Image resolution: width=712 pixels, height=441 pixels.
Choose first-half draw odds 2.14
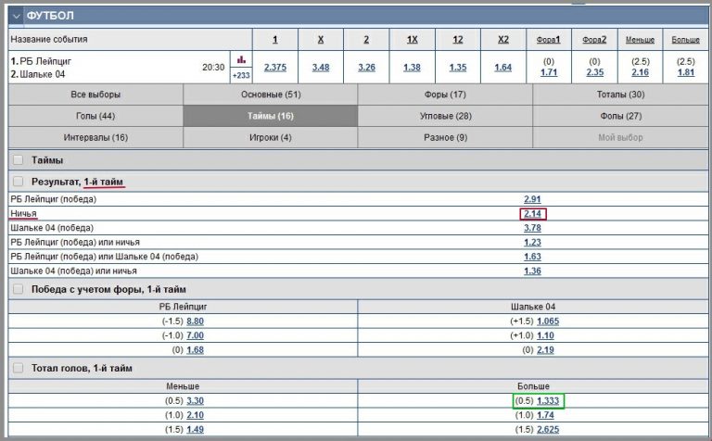click(x=532, y=214)
